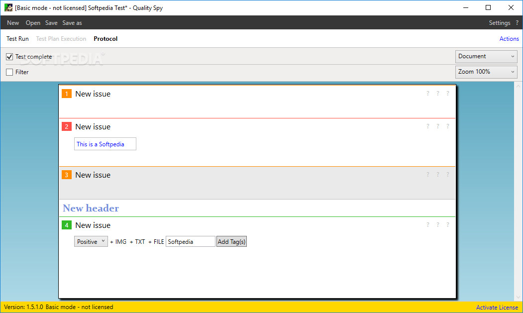This screenshot has height=313, width=523.
Task: Click the 'New issue' title of issue 4
Action: (93, 225)
